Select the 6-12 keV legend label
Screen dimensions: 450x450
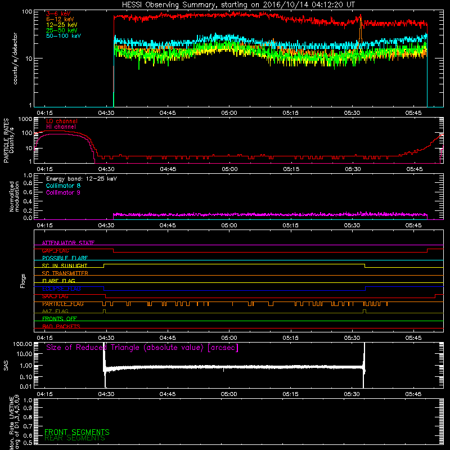click(x=60, y=19)
